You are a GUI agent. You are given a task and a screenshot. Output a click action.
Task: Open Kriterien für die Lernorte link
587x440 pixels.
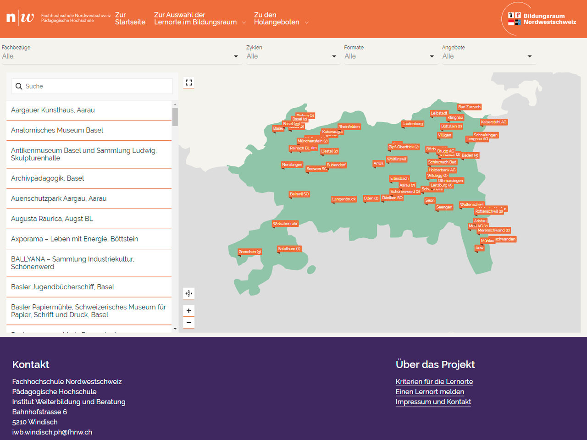[x=434, y=382]
